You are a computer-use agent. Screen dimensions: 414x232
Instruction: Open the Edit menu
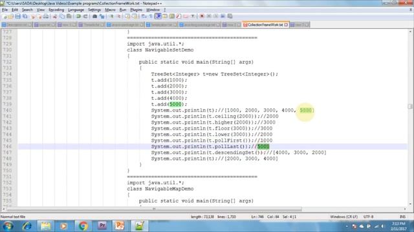pyautogui.click(x=15, y=10)
